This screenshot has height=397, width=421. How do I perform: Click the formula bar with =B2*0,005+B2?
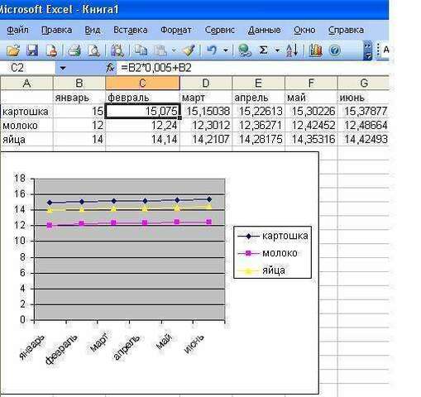pos(252,68)
